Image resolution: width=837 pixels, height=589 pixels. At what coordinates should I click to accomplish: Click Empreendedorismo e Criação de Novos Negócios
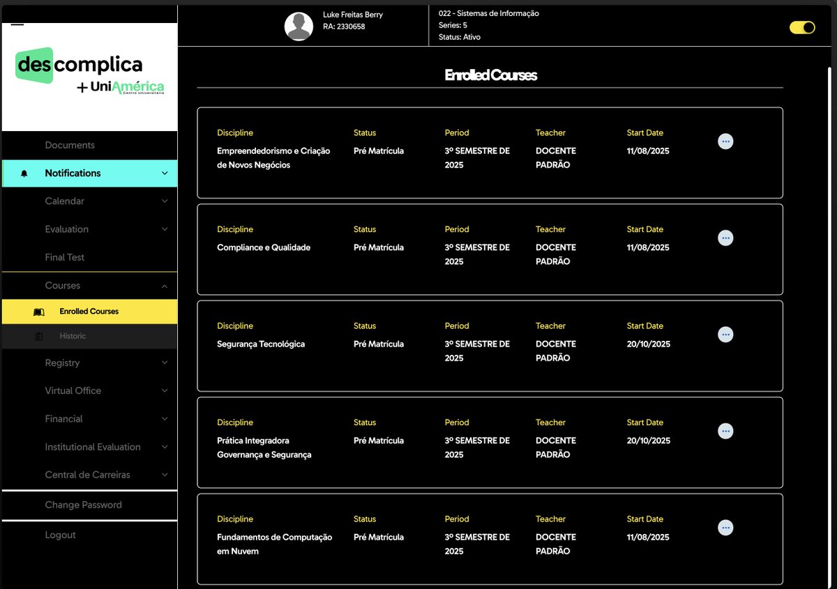pyautogui.click(x=273, y=158)
